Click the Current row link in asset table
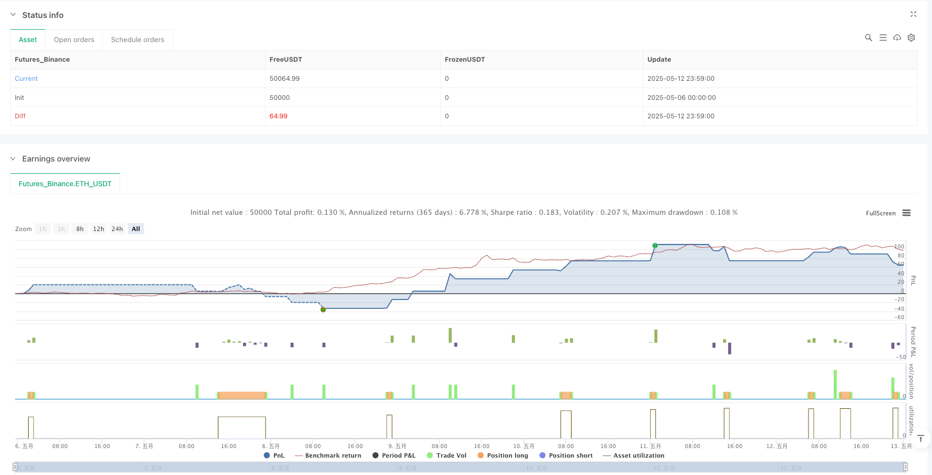 [x=26, y=79]
